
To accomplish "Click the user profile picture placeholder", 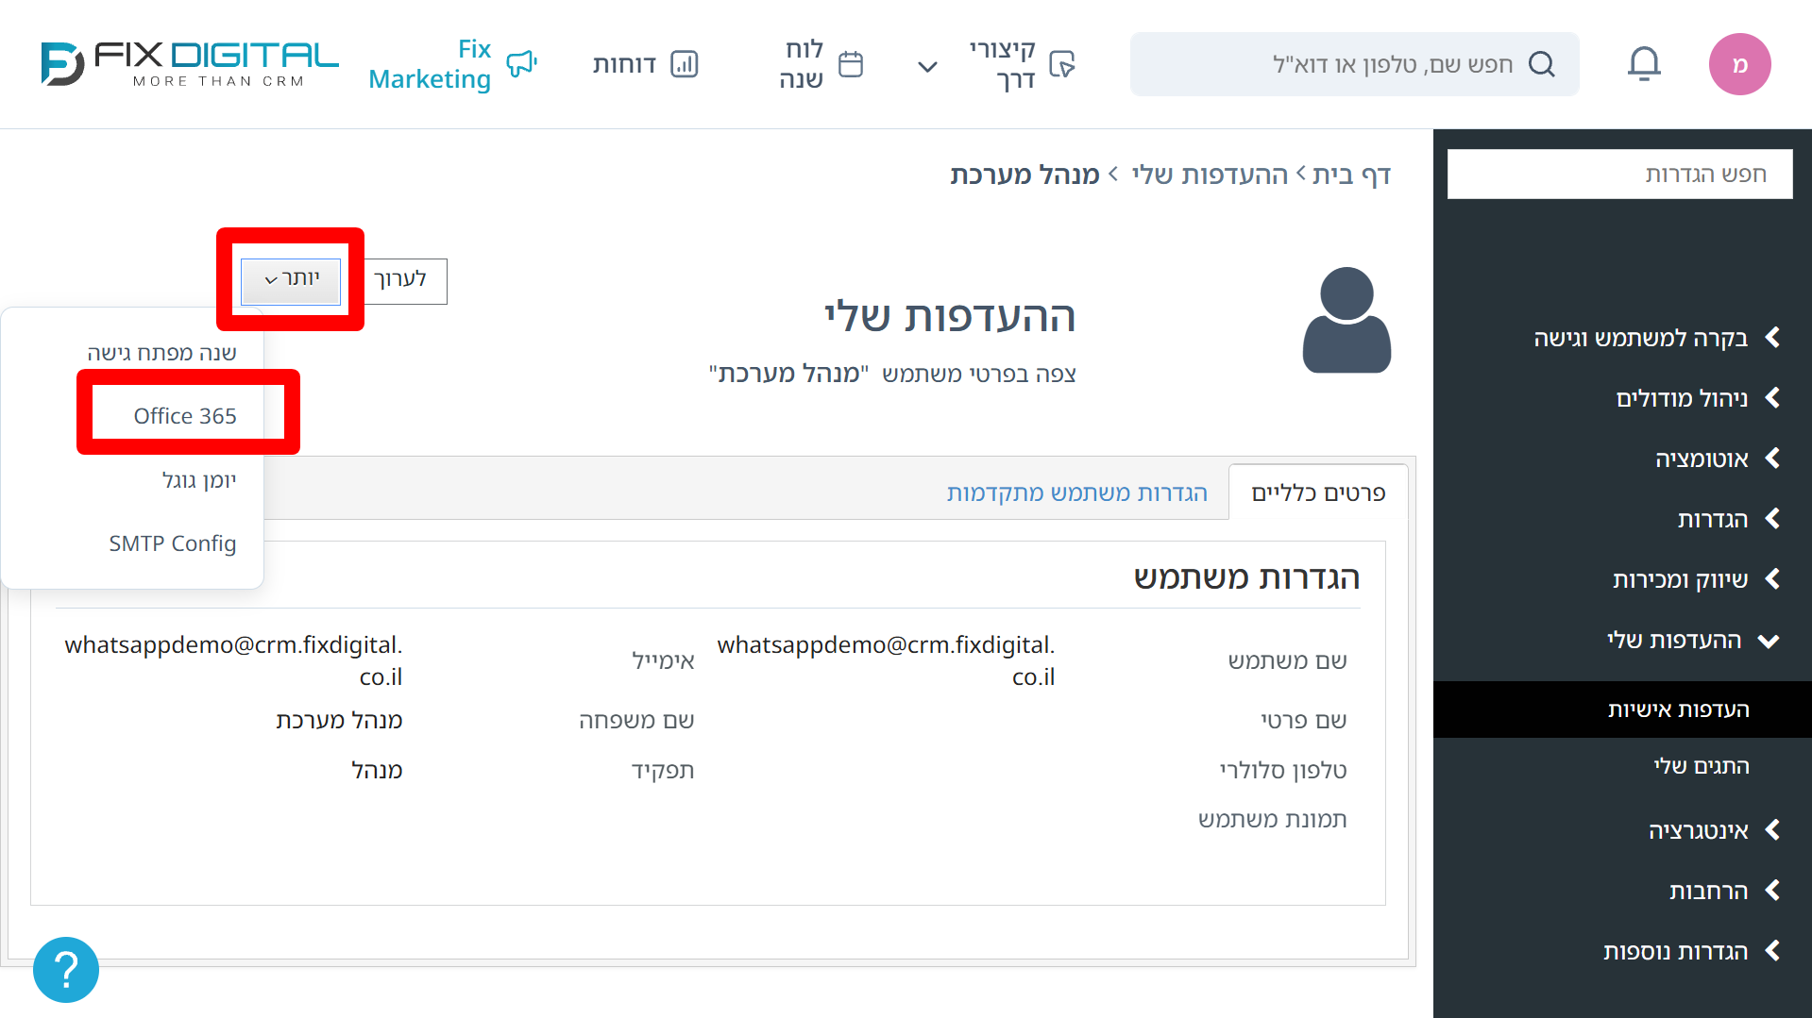I will coord(1346,320).
